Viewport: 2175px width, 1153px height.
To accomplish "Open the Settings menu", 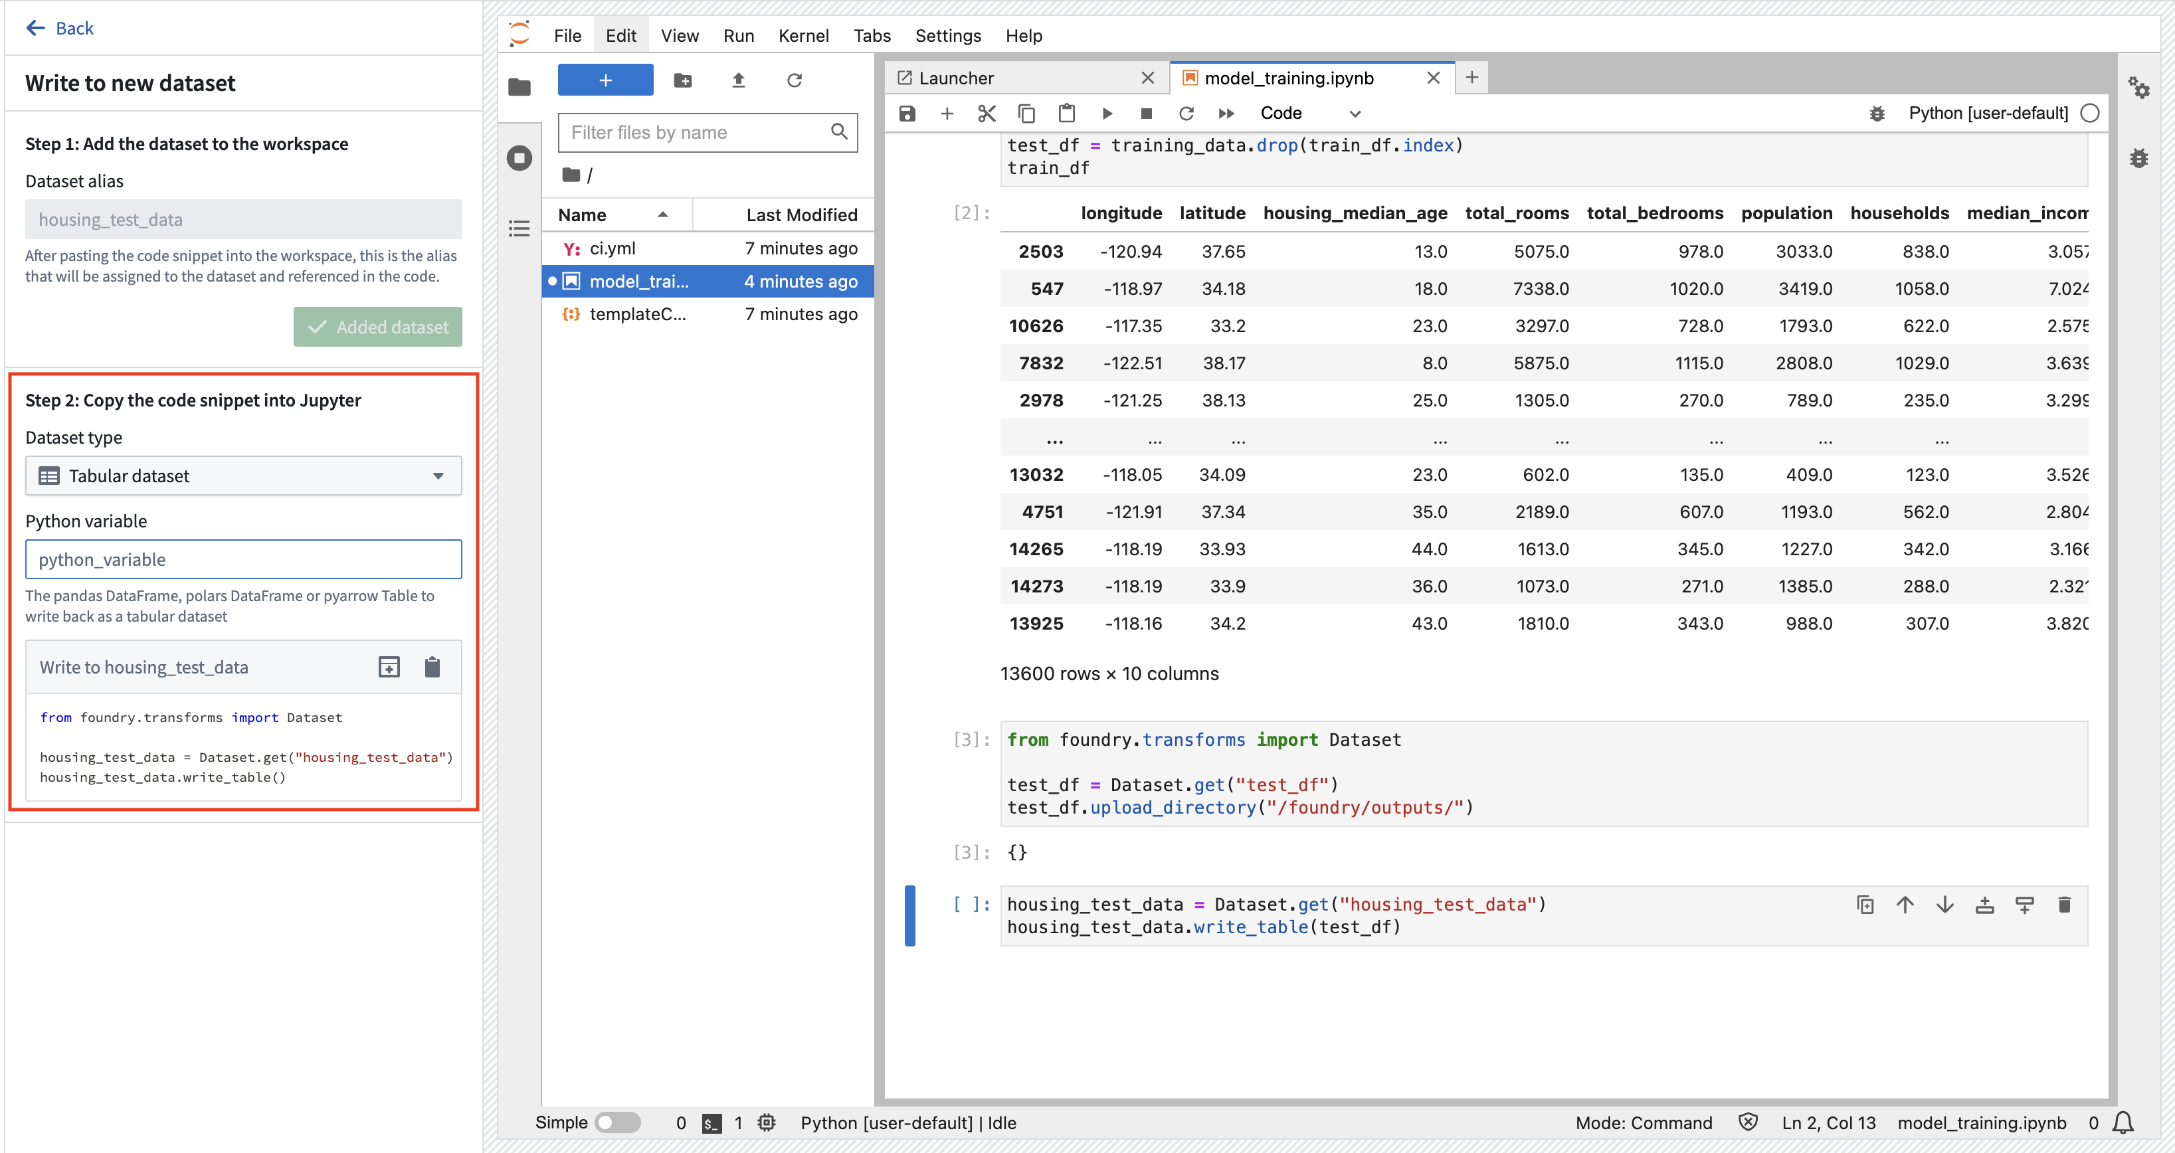I will pyautogui.click(x=947, y=35).
